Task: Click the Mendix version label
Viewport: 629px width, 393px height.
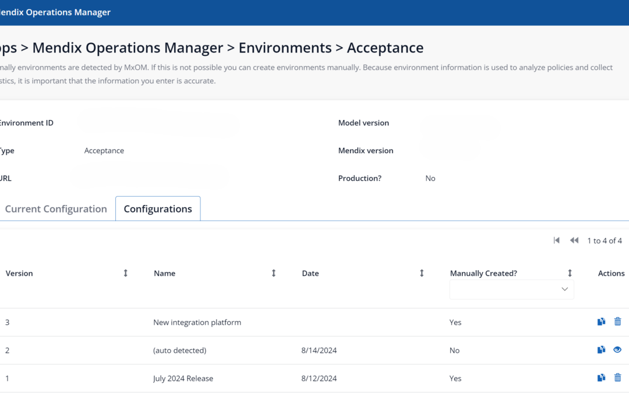Action: pos(365,151)
